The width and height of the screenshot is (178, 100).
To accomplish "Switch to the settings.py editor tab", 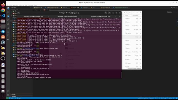I will (x=38, y=8).
